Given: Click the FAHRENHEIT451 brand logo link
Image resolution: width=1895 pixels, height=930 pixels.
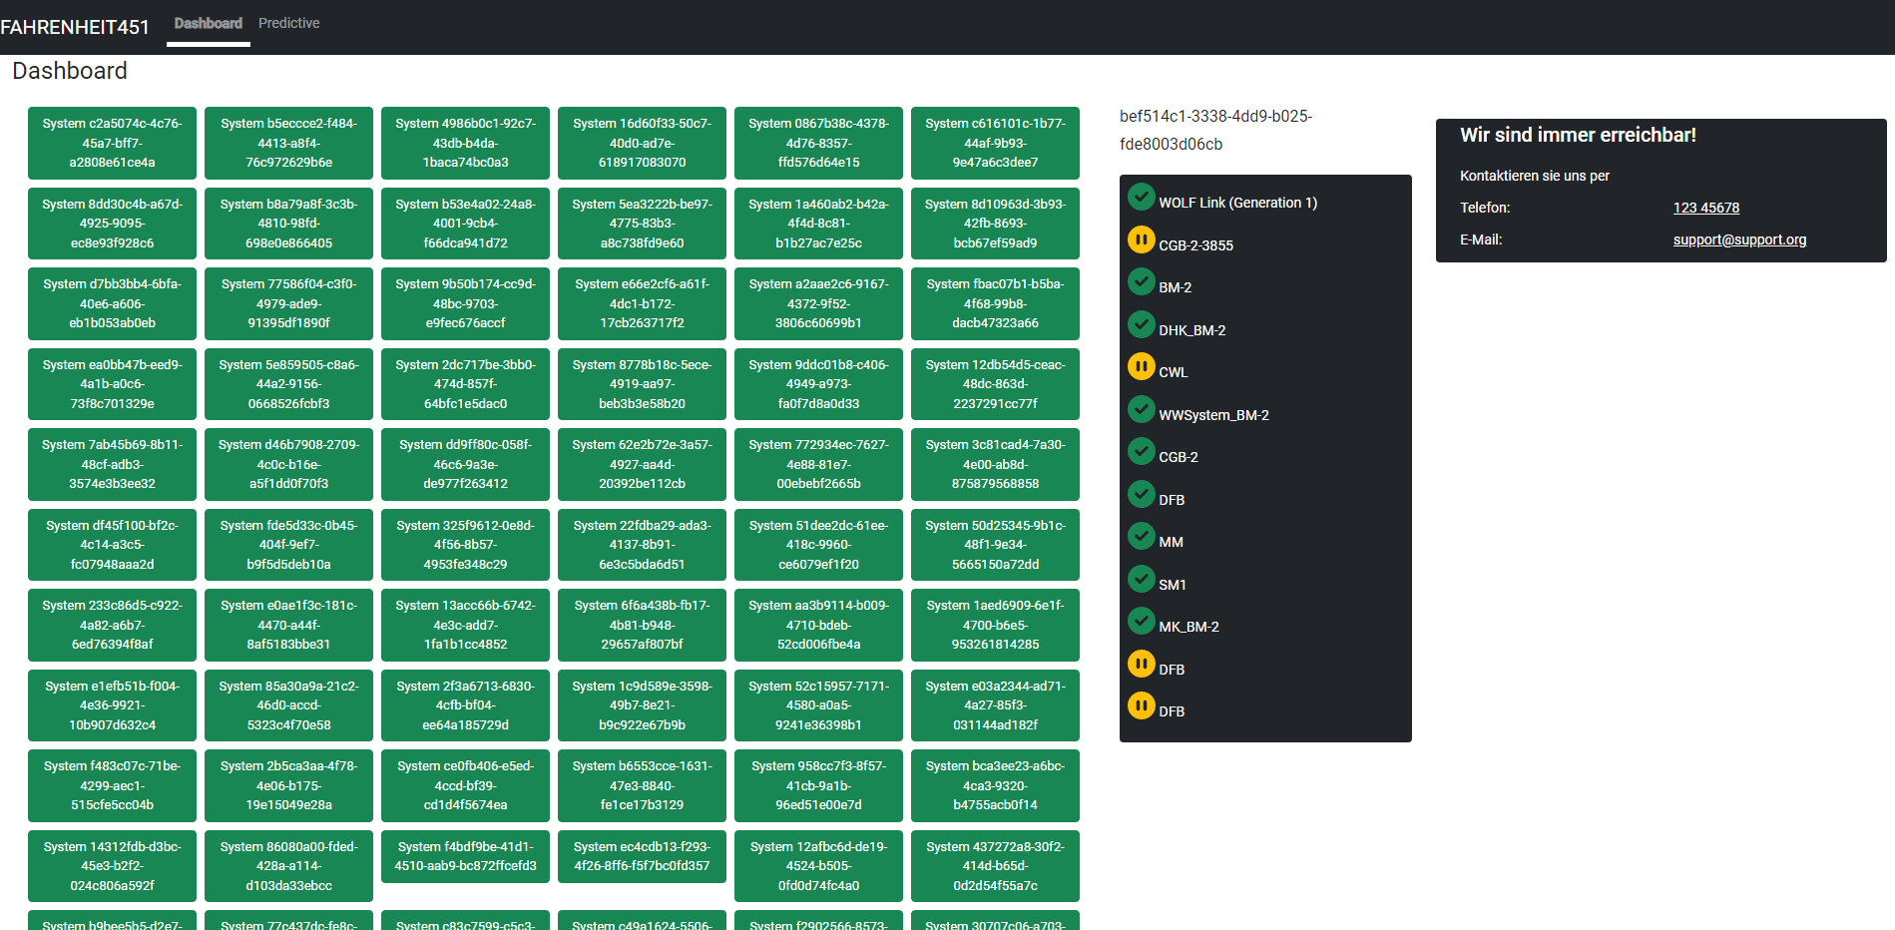Looking at the screenshot, I should click(x=75, y=27).
